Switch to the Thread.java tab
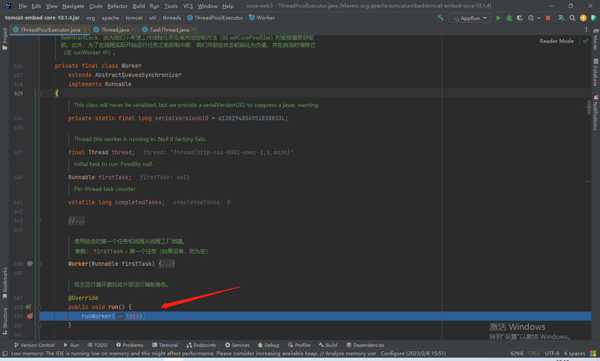 point(115,30)
